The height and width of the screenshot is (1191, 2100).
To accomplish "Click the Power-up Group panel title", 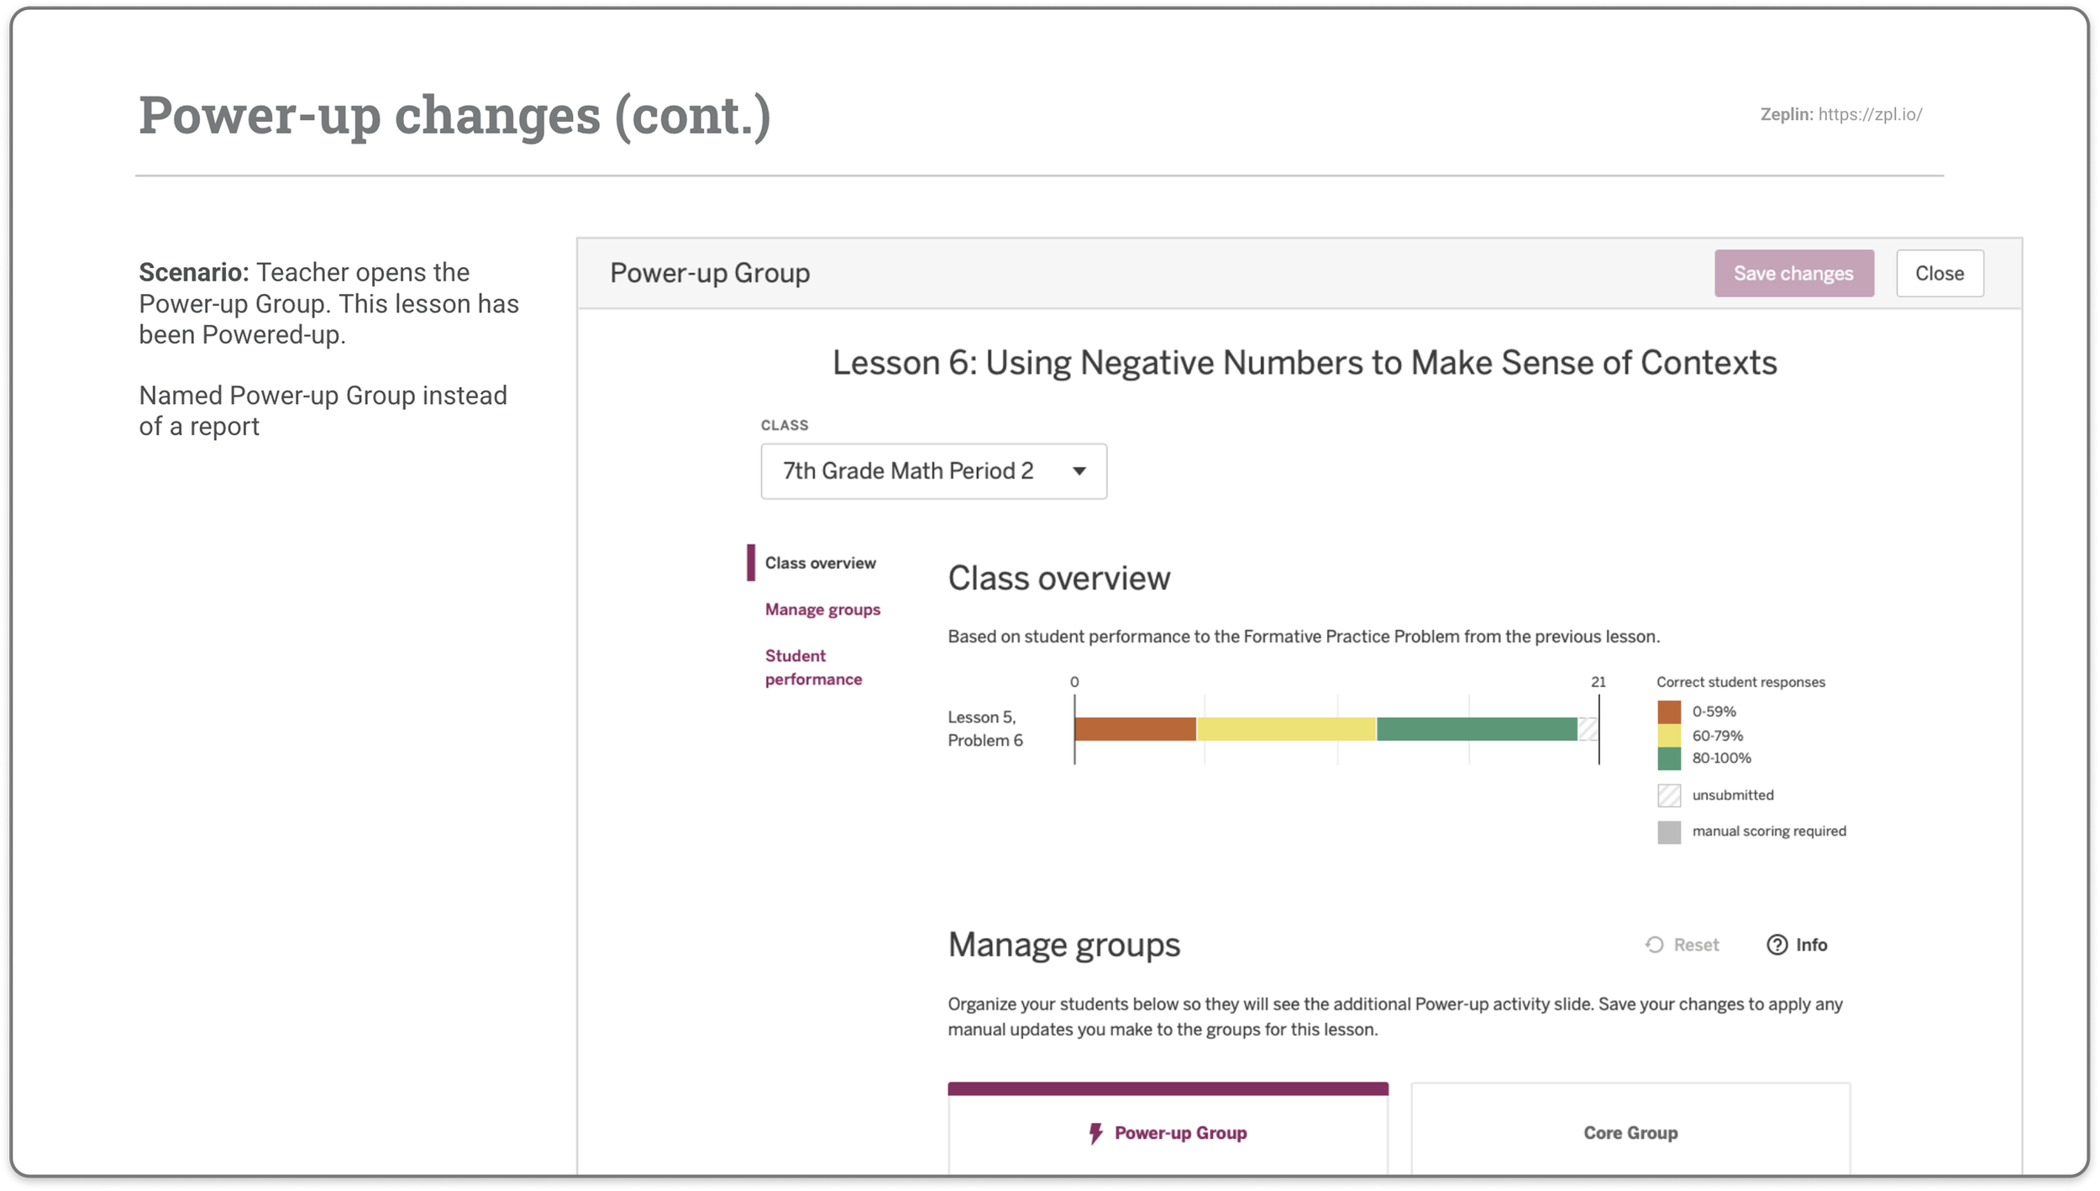I will [709, 273].
